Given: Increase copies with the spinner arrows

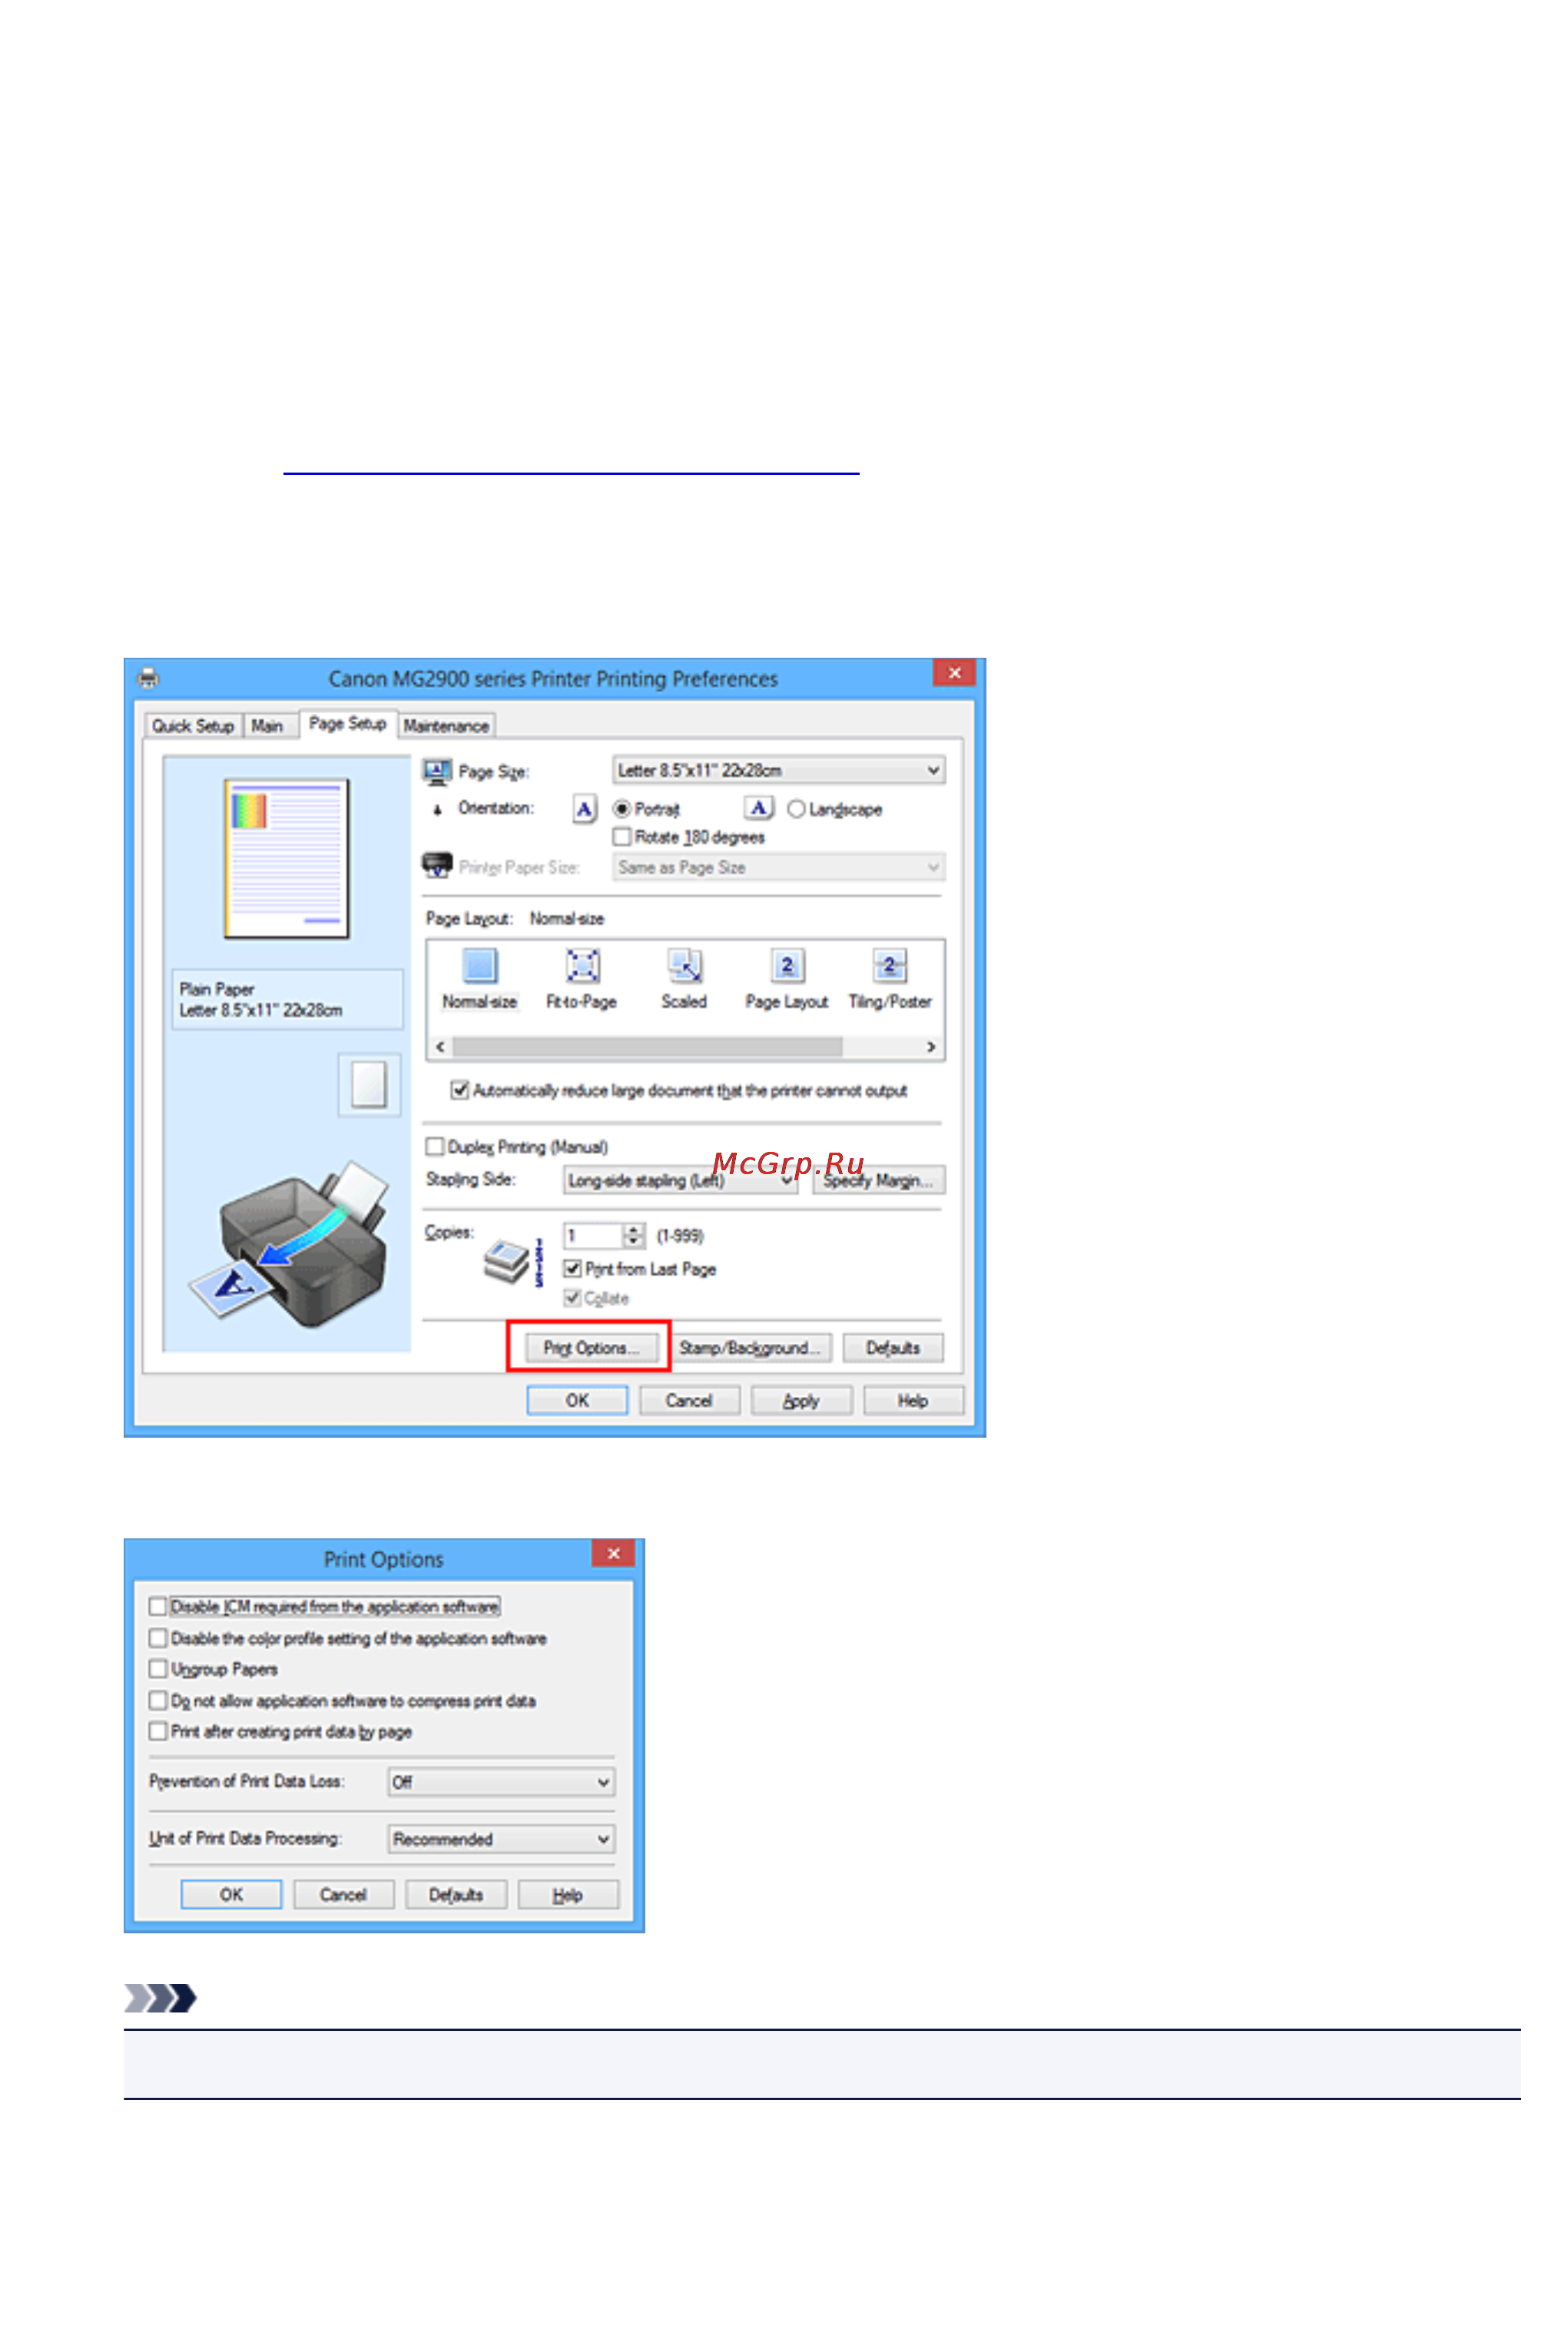Looking at the screenshot, I should [634, 1230].
